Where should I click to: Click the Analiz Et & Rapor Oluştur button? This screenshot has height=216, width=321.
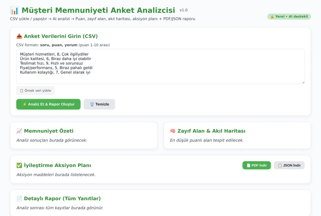pos(48,104)
